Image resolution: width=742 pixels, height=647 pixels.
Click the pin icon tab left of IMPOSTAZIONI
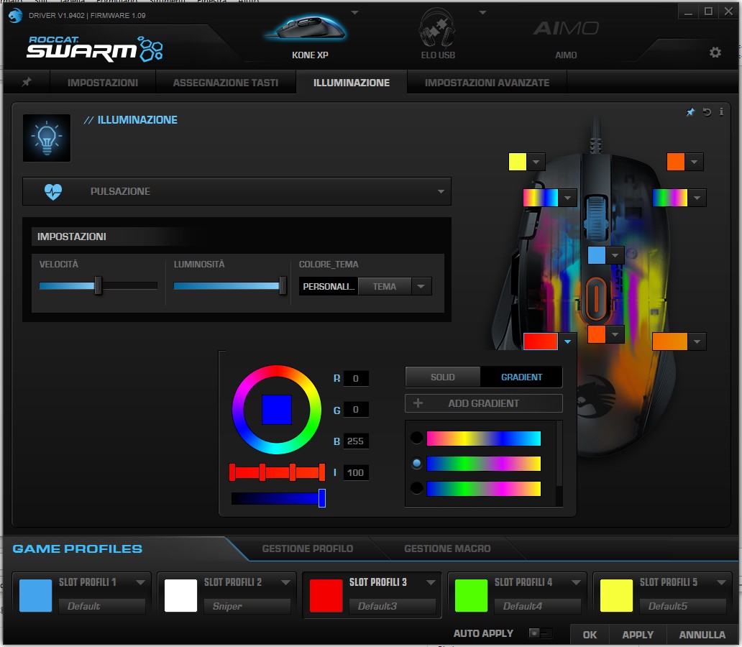tap(27, 83)
